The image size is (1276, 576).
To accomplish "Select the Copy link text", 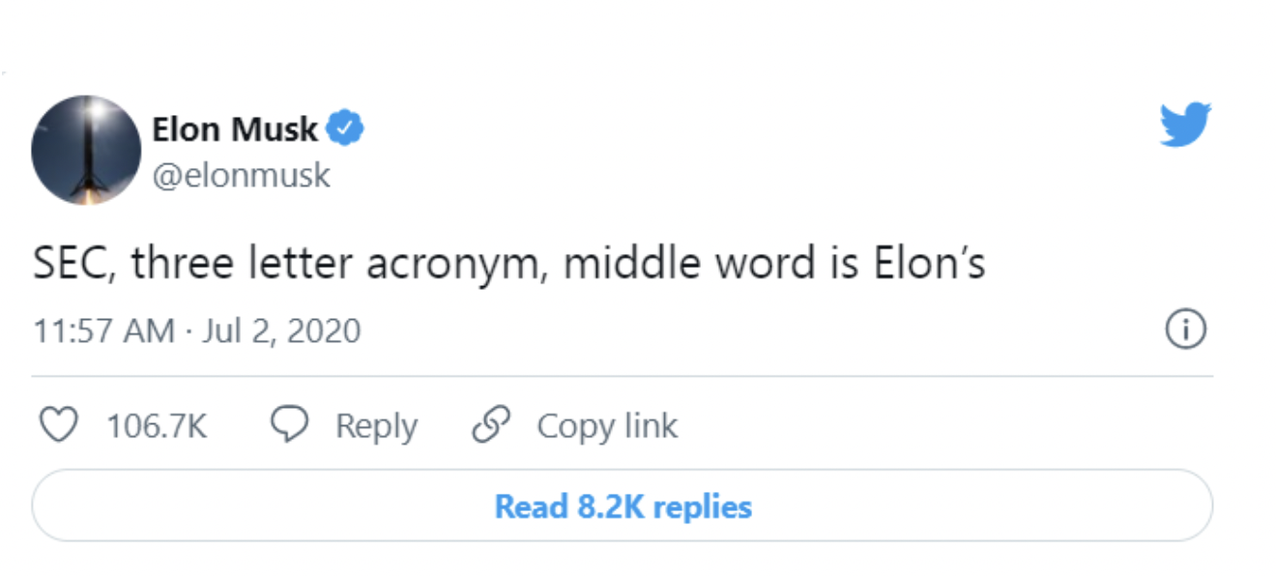I will [607, 426].
